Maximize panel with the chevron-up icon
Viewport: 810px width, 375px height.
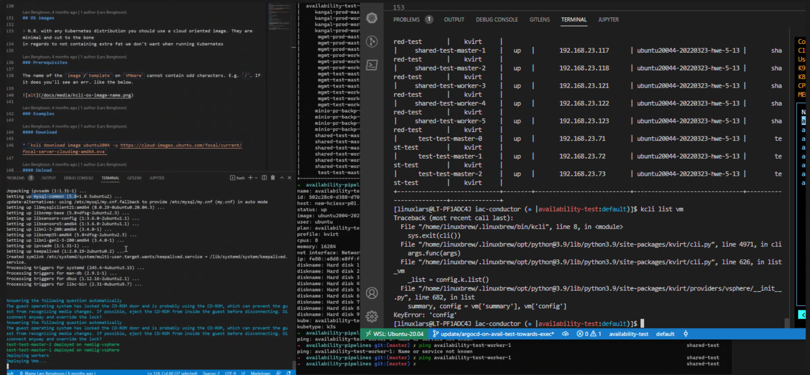pos(282,178)
